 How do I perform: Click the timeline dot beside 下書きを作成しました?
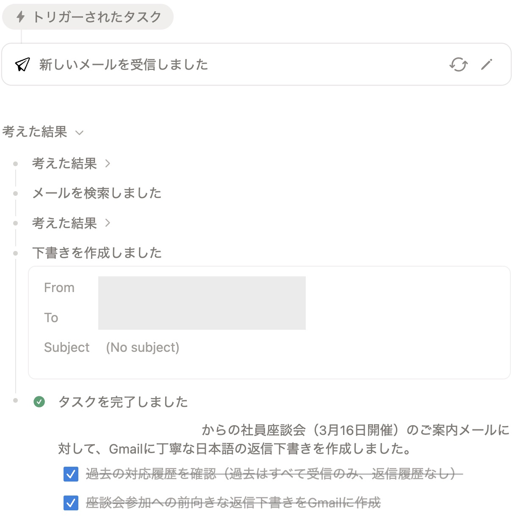tap(16, 253)
